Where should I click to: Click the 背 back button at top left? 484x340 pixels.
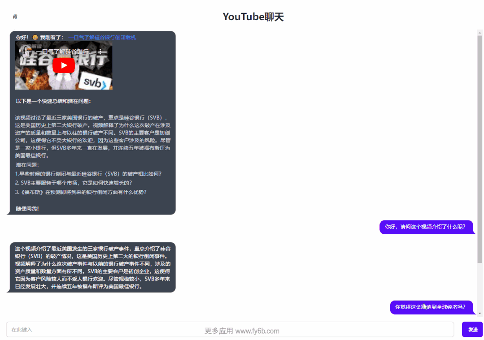[15, 17]
